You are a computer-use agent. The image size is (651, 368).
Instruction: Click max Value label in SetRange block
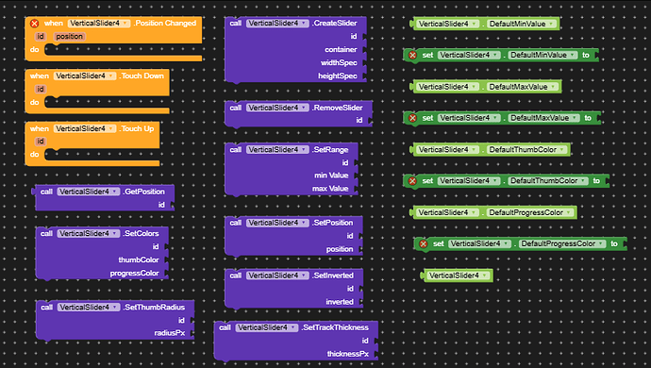[330, 189]
